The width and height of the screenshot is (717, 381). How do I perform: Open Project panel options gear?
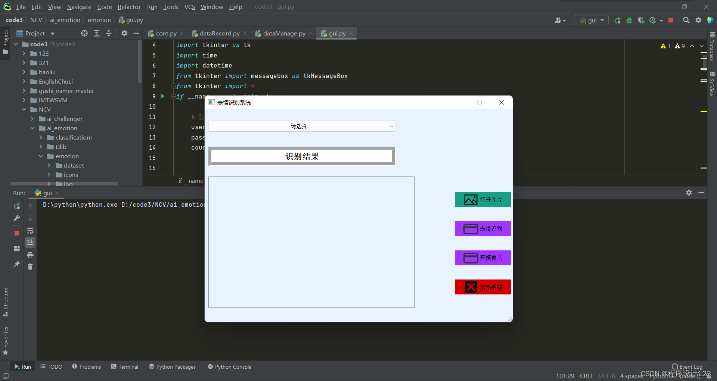124,33
